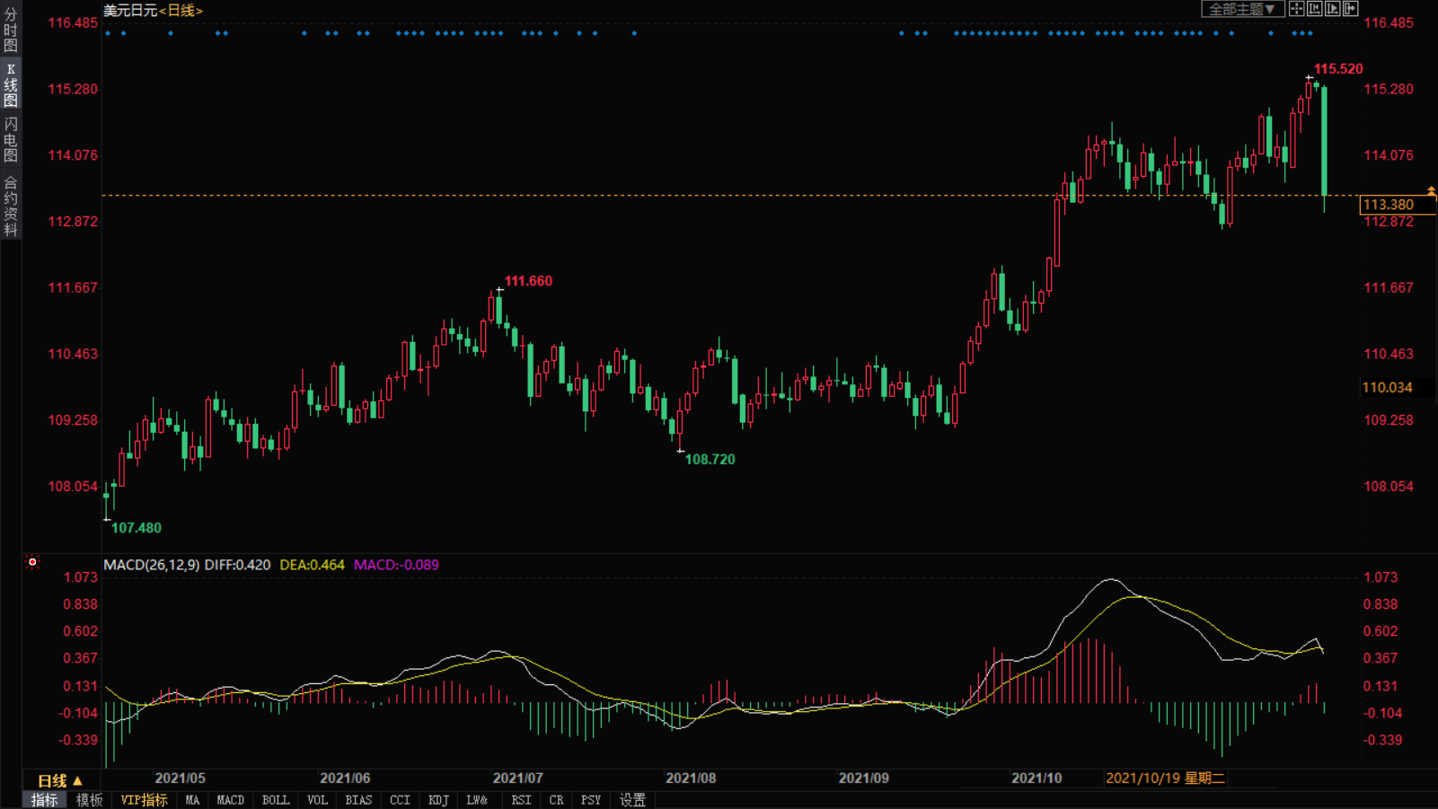Screen dimensions: 1438x809
Task: Open 设置 indicator settings
Action: 632,800
